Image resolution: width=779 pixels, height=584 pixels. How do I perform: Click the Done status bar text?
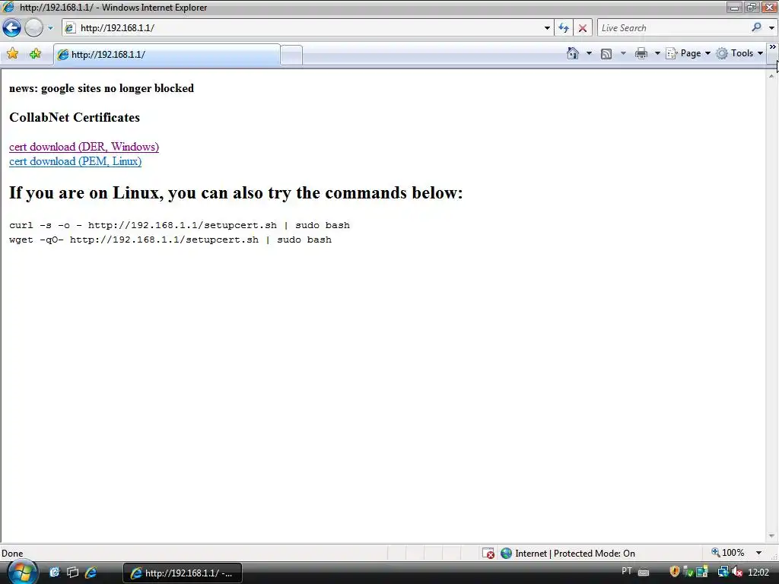pyautogui.click(x=12, y=554)
